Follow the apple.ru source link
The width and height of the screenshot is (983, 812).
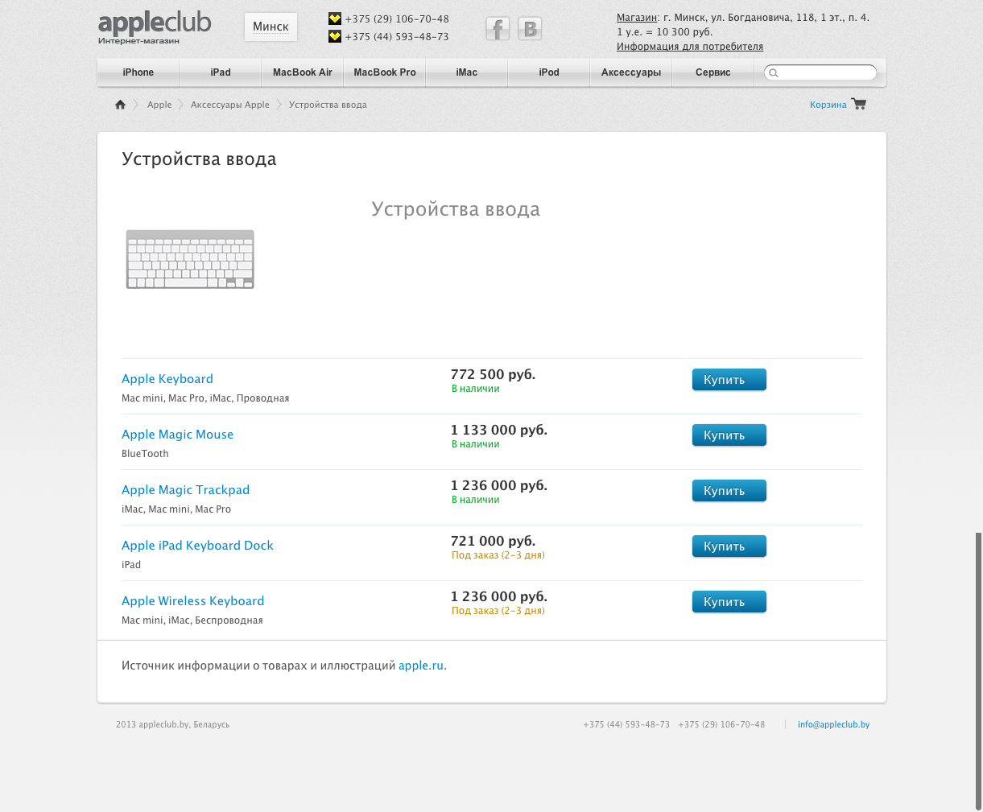click(421, 666)
